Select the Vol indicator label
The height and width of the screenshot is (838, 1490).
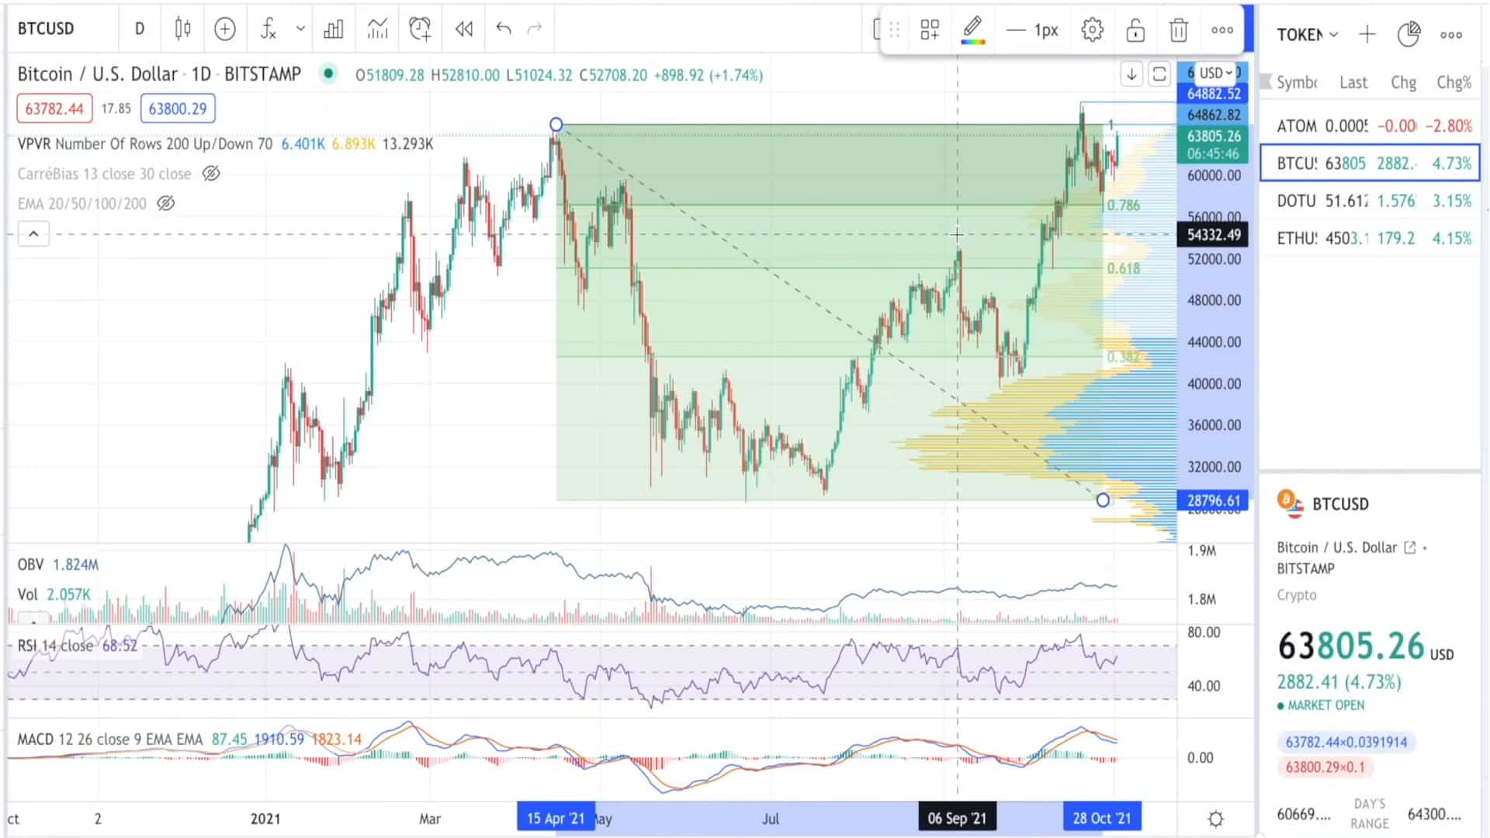coord(27,594)
